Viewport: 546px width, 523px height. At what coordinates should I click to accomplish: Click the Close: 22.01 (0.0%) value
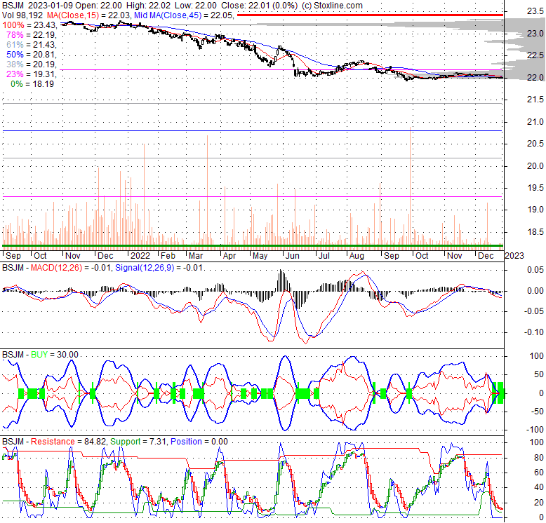coord(260,6)
